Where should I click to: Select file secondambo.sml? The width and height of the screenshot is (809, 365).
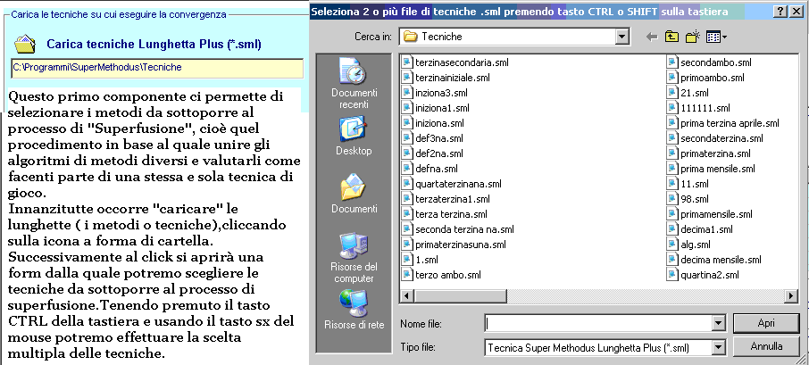[709, 62]
